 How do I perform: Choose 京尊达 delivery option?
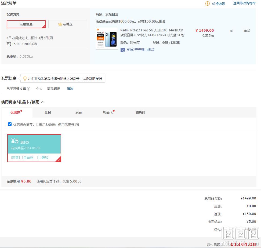(x=68, y=24)
